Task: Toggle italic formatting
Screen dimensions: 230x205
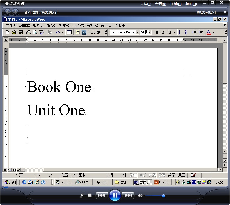Action: [163, 32]
